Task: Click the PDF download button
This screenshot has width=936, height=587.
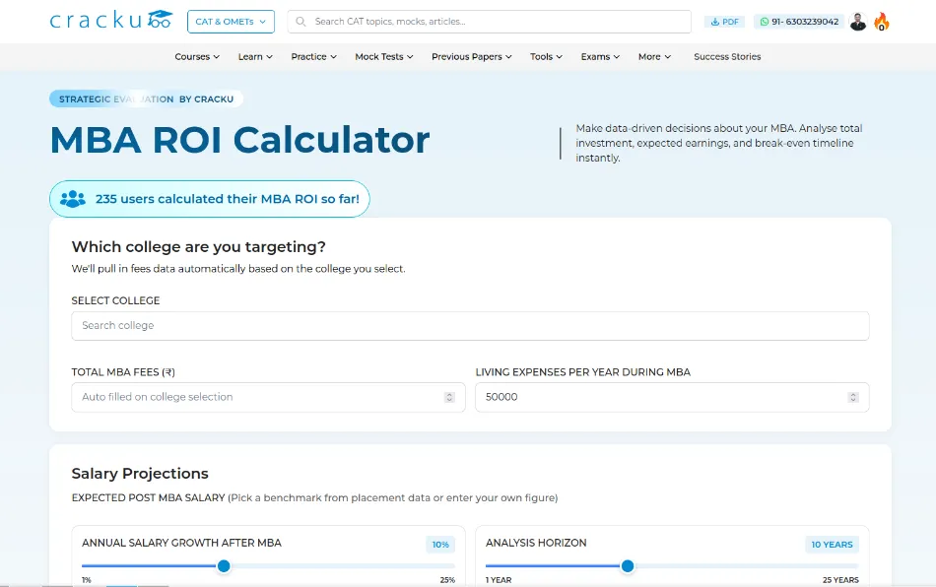Action: pos(724,22)
